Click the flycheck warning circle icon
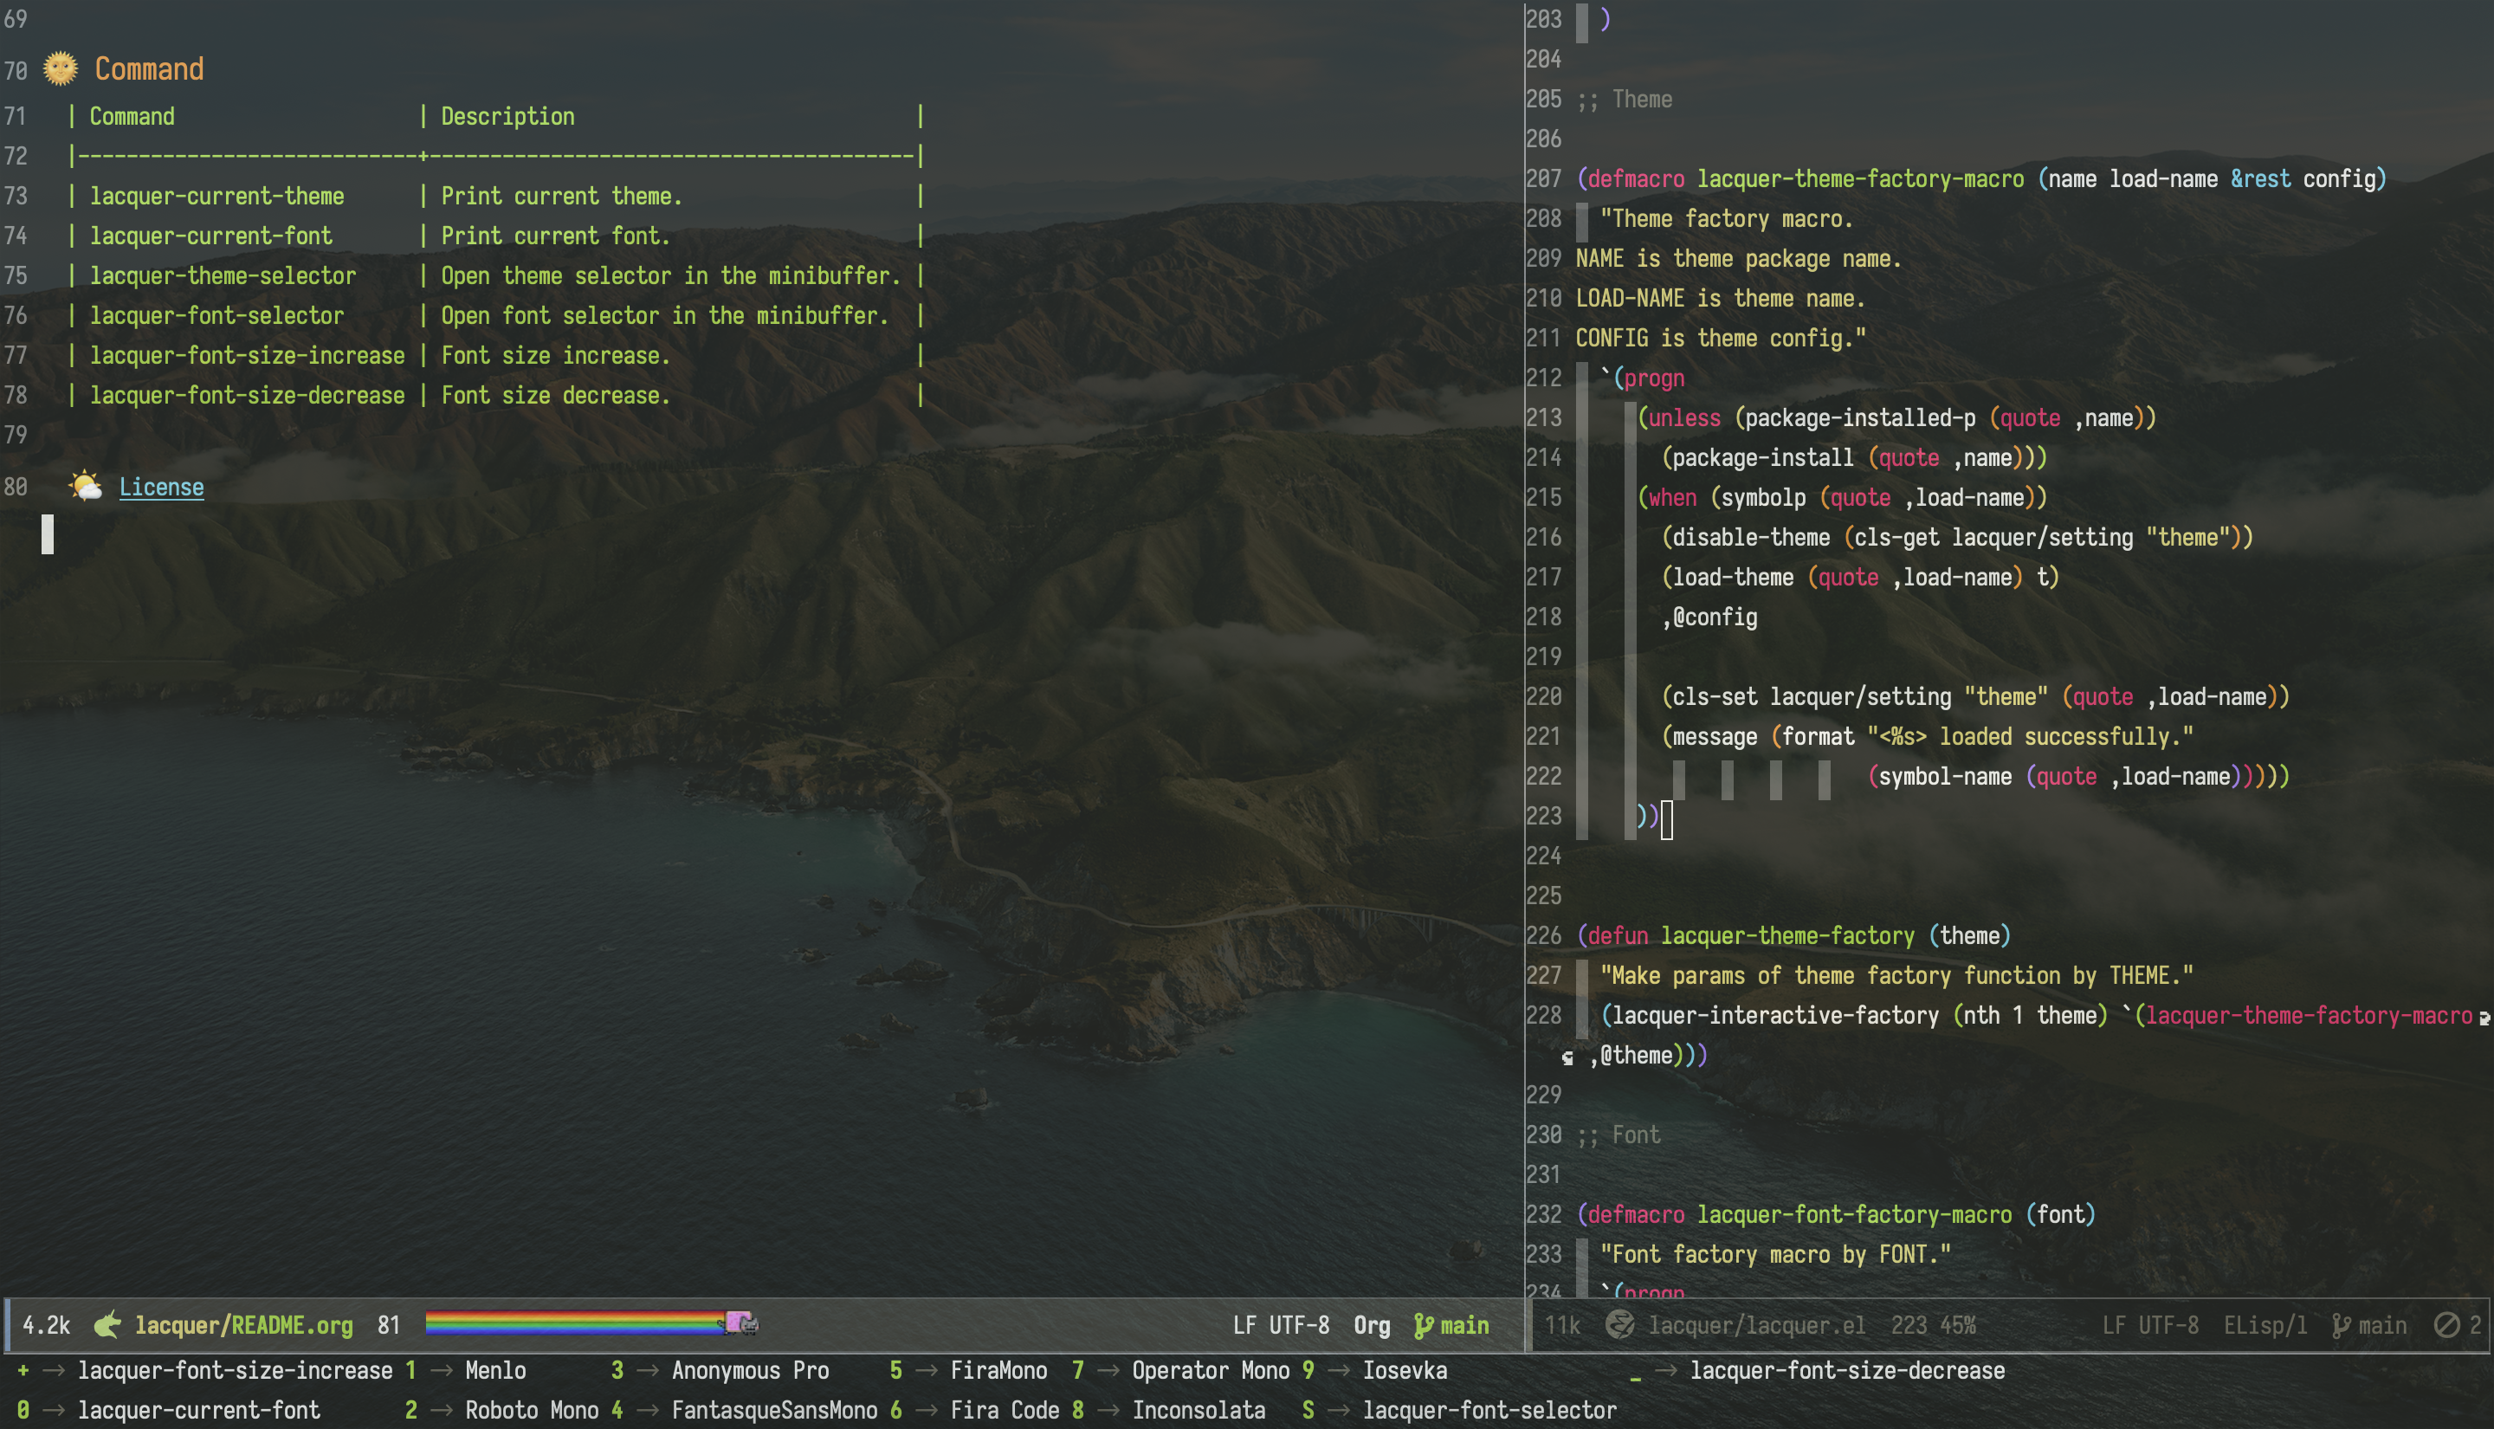Viewport: 2494px width, 1429px height. 2446,1325
